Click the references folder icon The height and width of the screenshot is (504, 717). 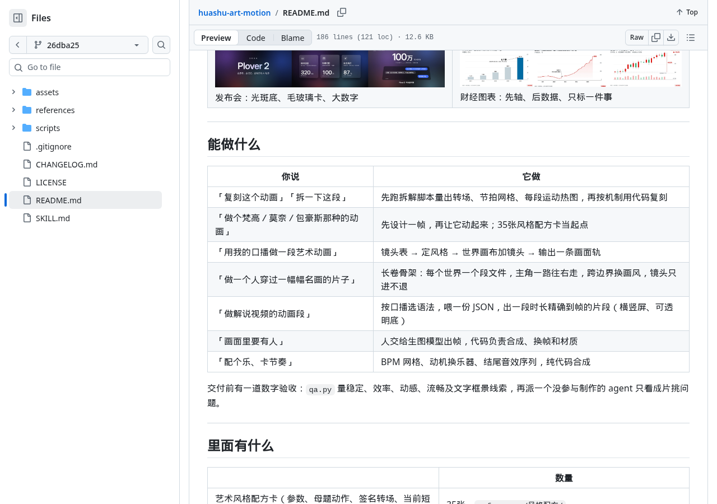click(27, 110)
